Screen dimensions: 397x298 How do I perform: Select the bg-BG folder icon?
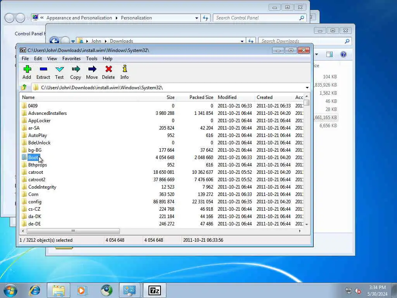tap(24, 150)
